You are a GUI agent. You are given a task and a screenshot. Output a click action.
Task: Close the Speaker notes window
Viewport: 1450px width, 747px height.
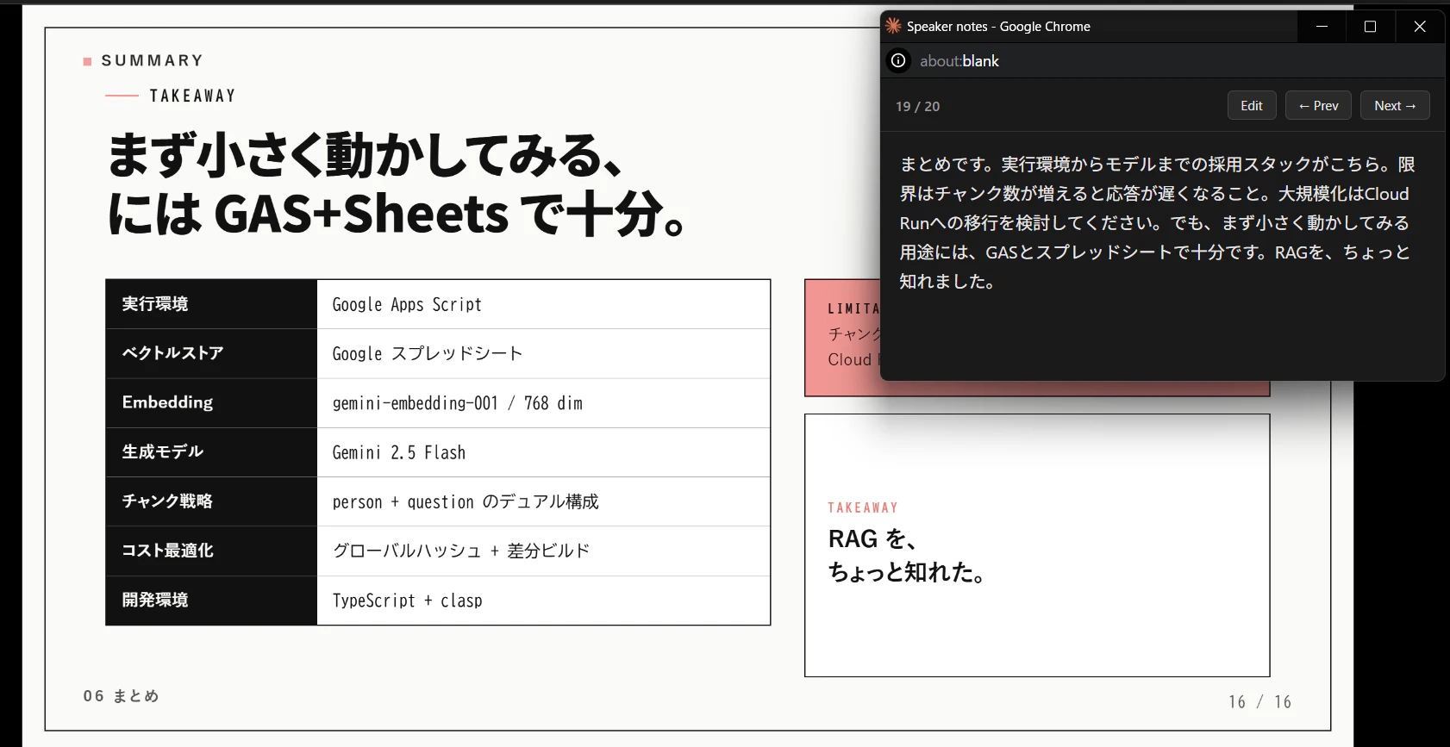(1420, 27)
